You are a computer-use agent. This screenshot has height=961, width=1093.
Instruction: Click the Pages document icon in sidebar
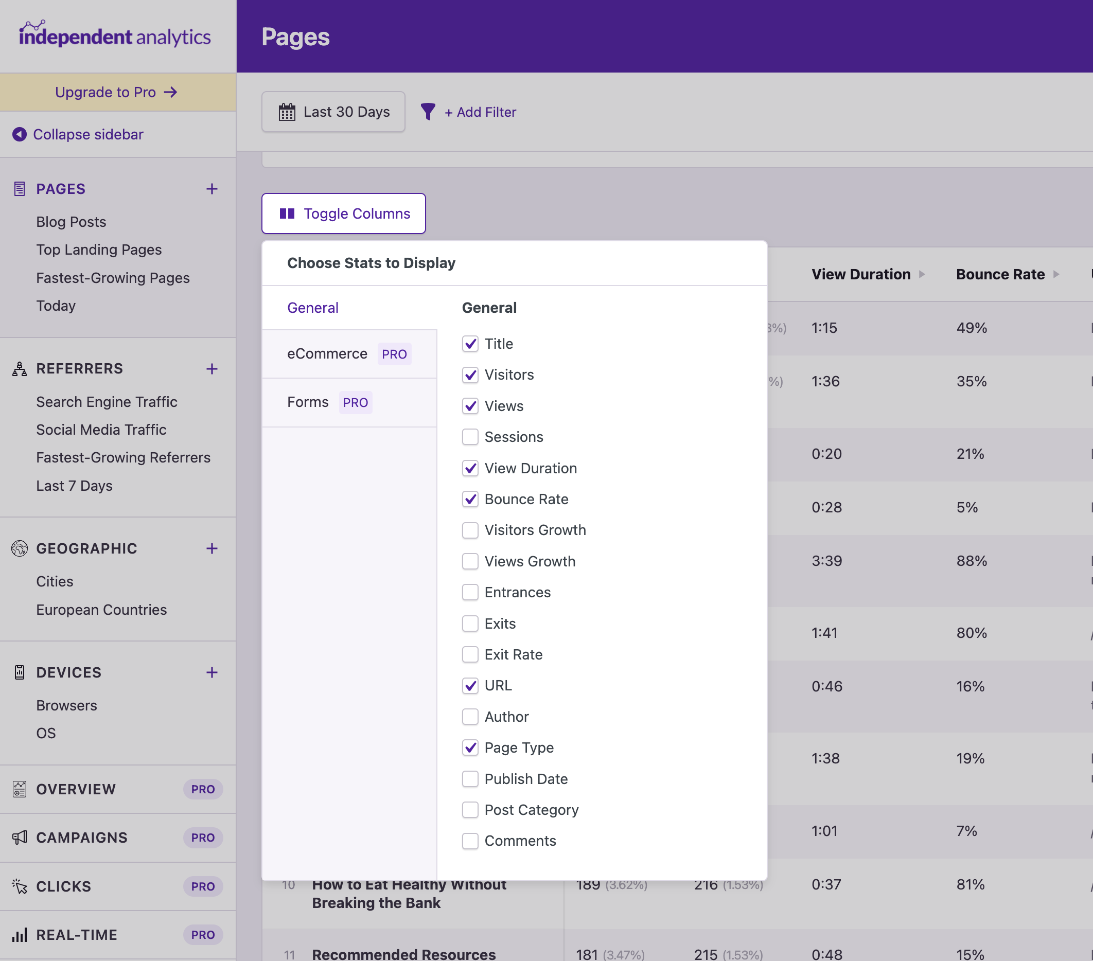tap(19, 188)
